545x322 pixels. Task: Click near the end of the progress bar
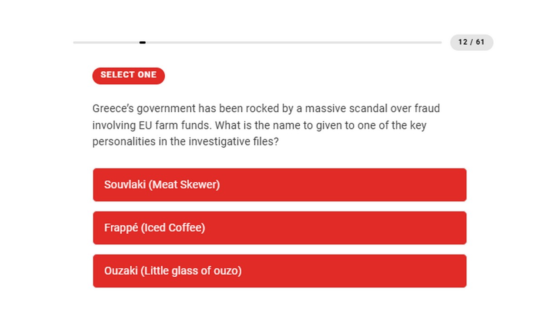click(431, 43)
